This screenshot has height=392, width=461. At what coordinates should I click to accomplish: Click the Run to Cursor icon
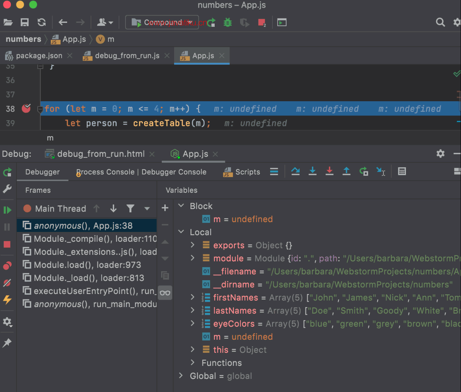click(380, 171)
